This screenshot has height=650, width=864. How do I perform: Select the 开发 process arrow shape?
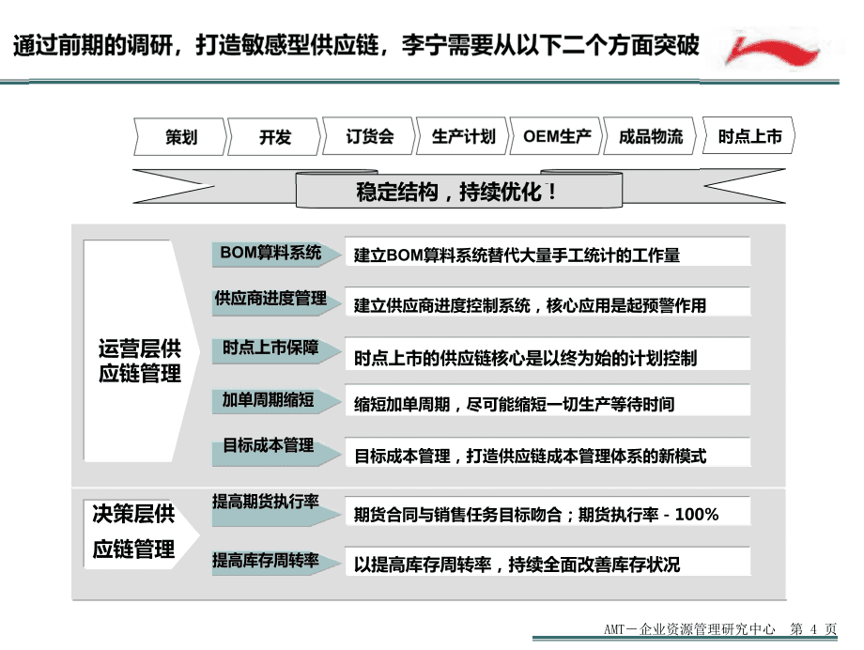point(277,136)
